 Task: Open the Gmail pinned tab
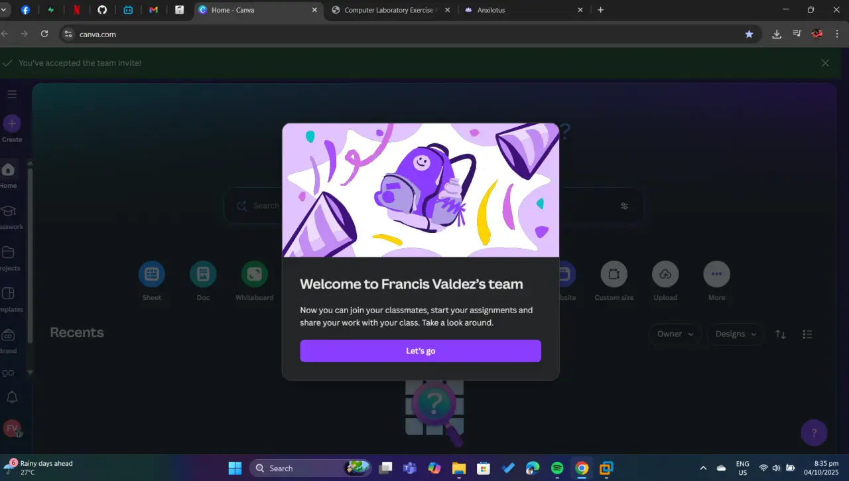pos(154,10)
